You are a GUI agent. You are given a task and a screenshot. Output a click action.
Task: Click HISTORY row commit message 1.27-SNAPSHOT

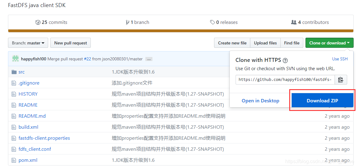168,94
